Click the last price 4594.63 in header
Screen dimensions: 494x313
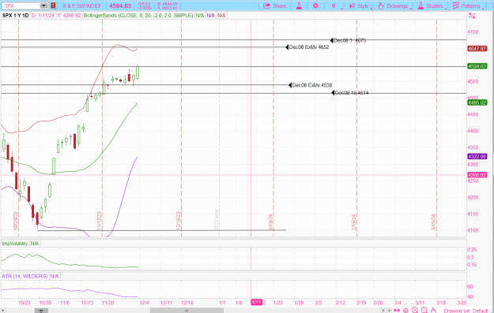click(x=120, y=6)
